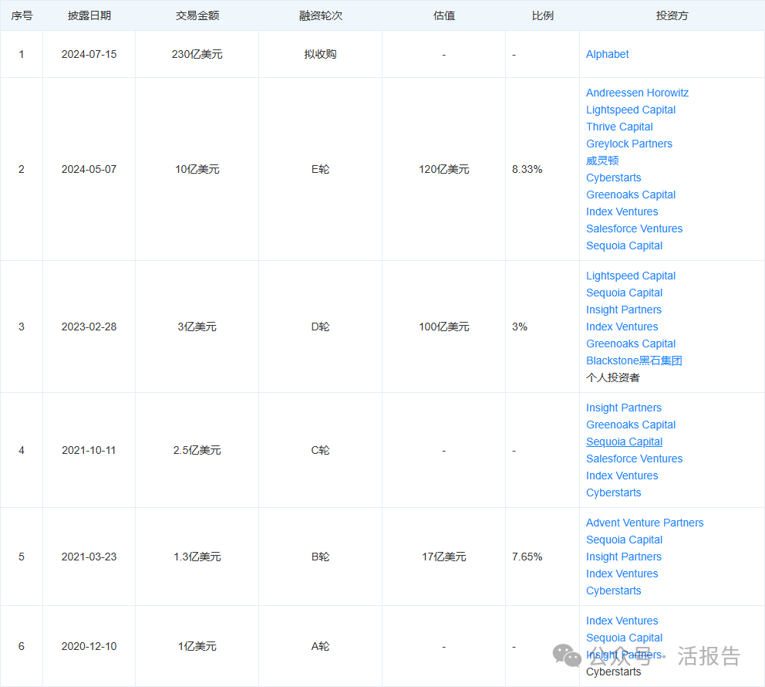This screenshot has width=765, height=687.
Task: Click Cyberstarts link in the B轮 row
Action: click(x=613, y=591)
